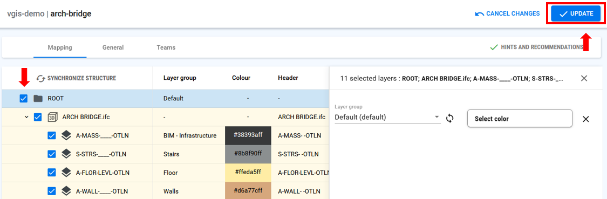This screenshot has width=607, height=199.
Task: Click the Layer group column header
Action: pyautogui.click(x=180, y=78)
